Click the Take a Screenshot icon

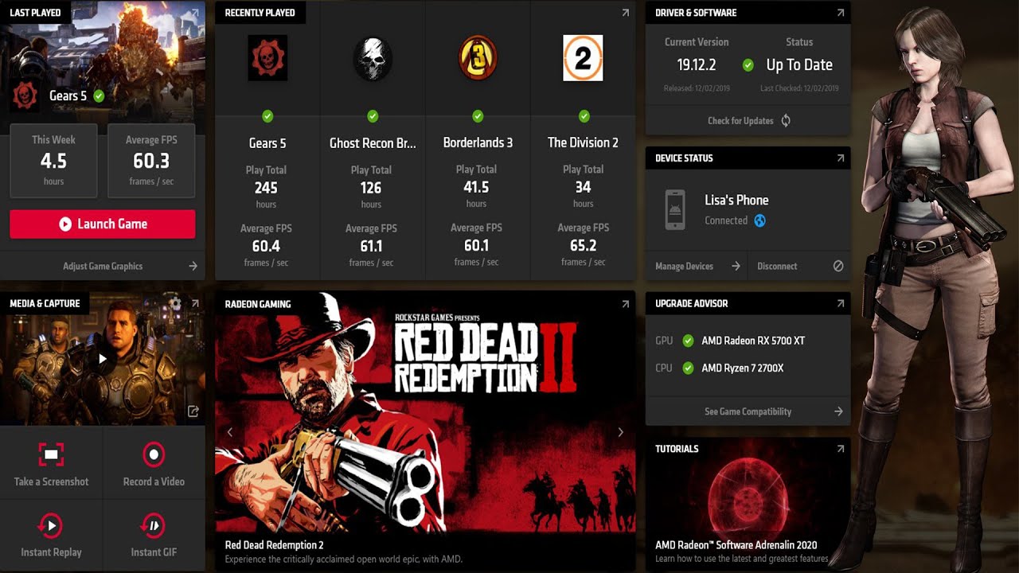51,454
